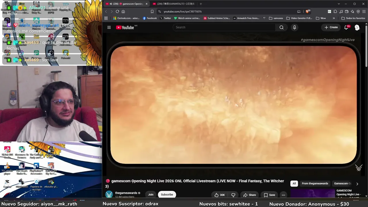Focus the YouTube search field

pyautogui.click(x=224, y=27)
